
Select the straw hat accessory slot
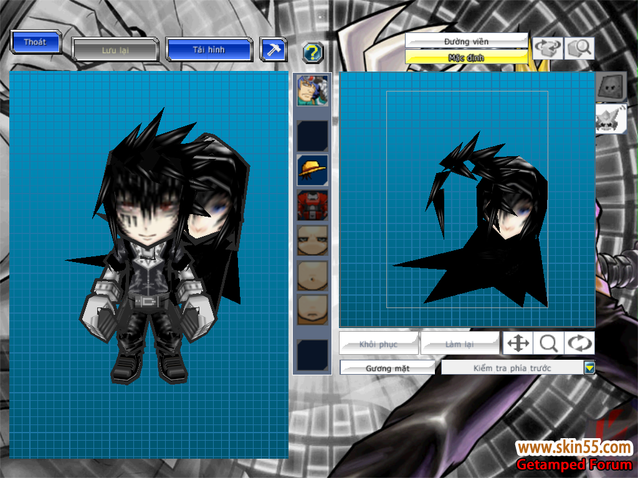point(313,170)
